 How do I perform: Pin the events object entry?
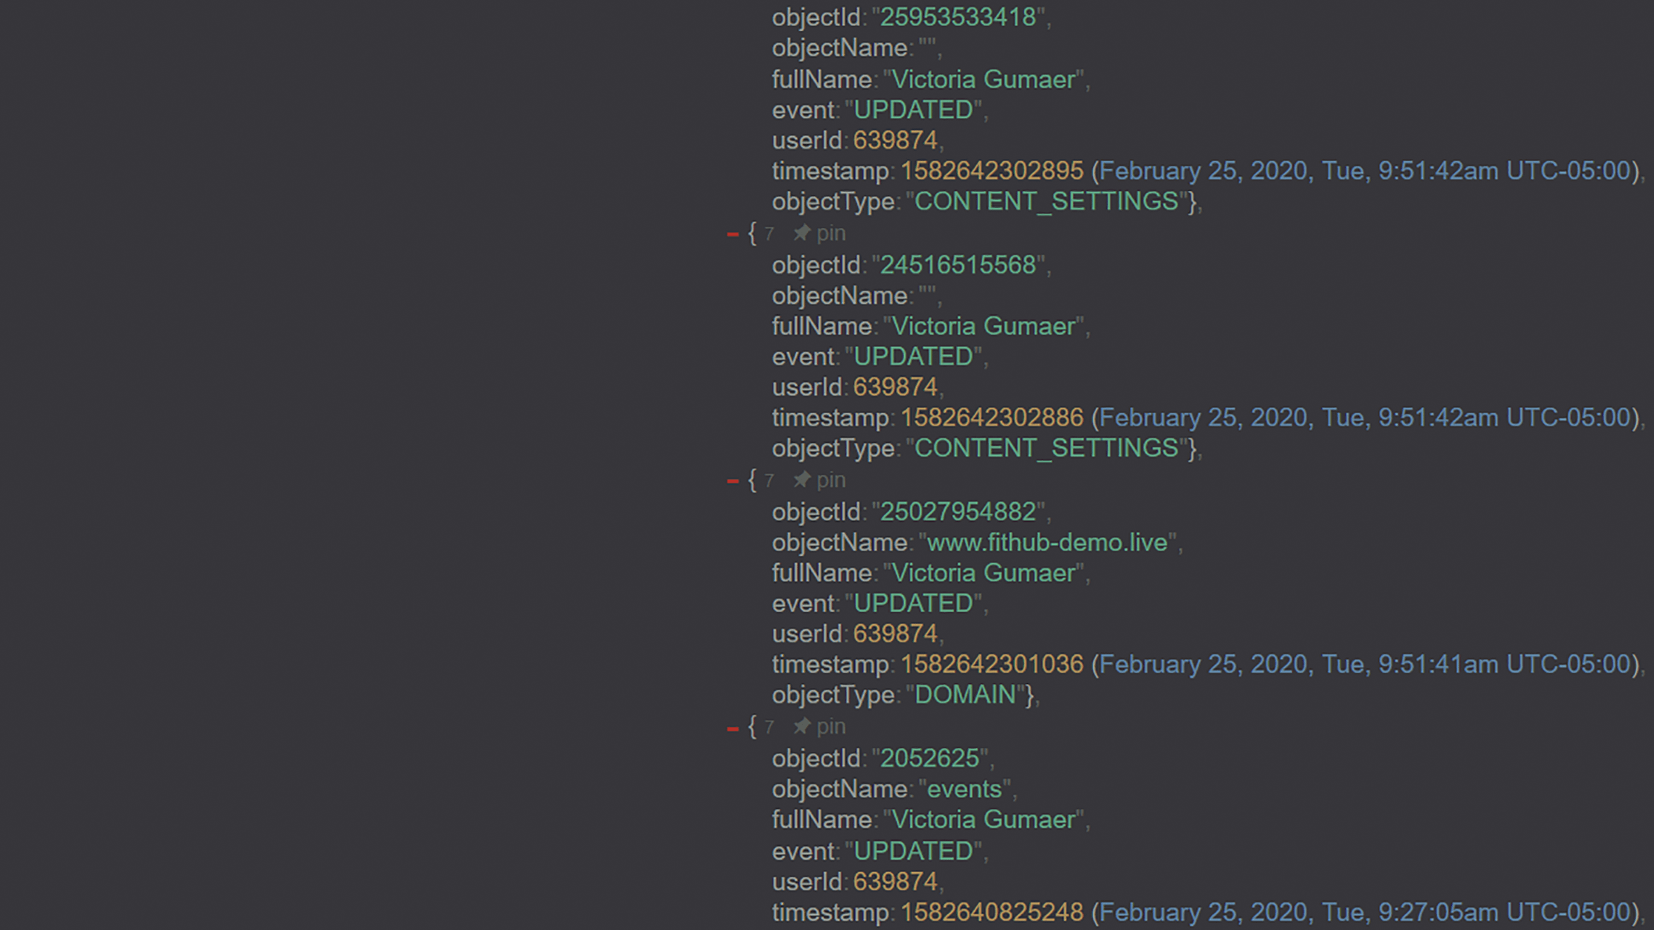(802, 726)
